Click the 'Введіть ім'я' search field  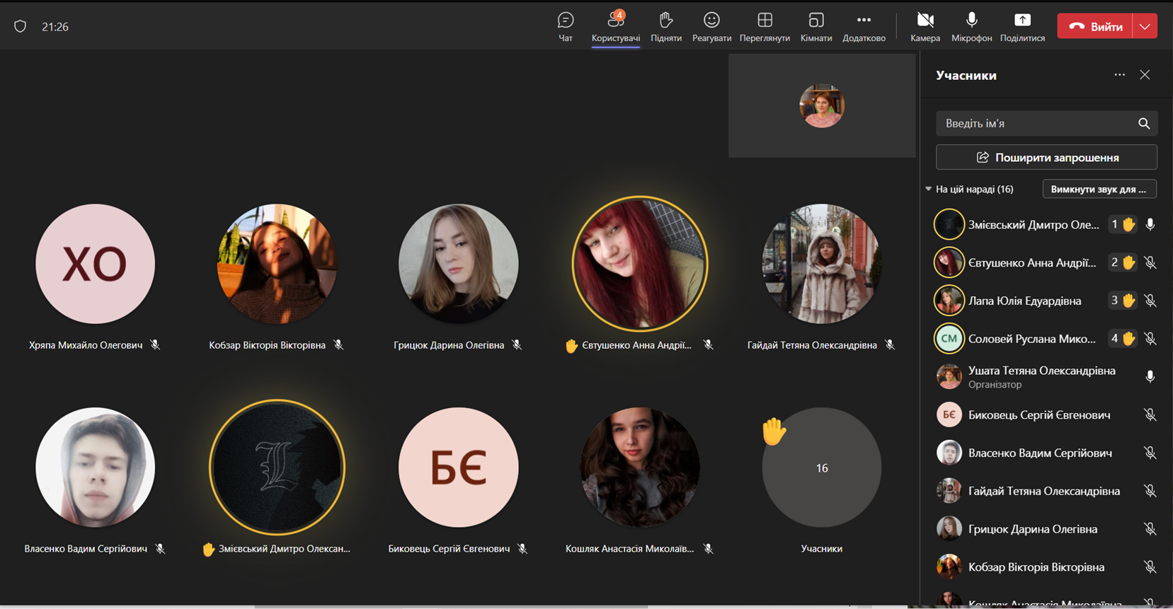1035,124
